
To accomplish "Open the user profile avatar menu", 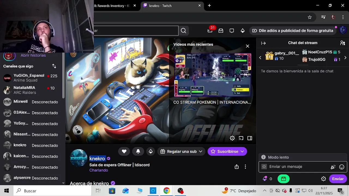I will coord(343,30).
